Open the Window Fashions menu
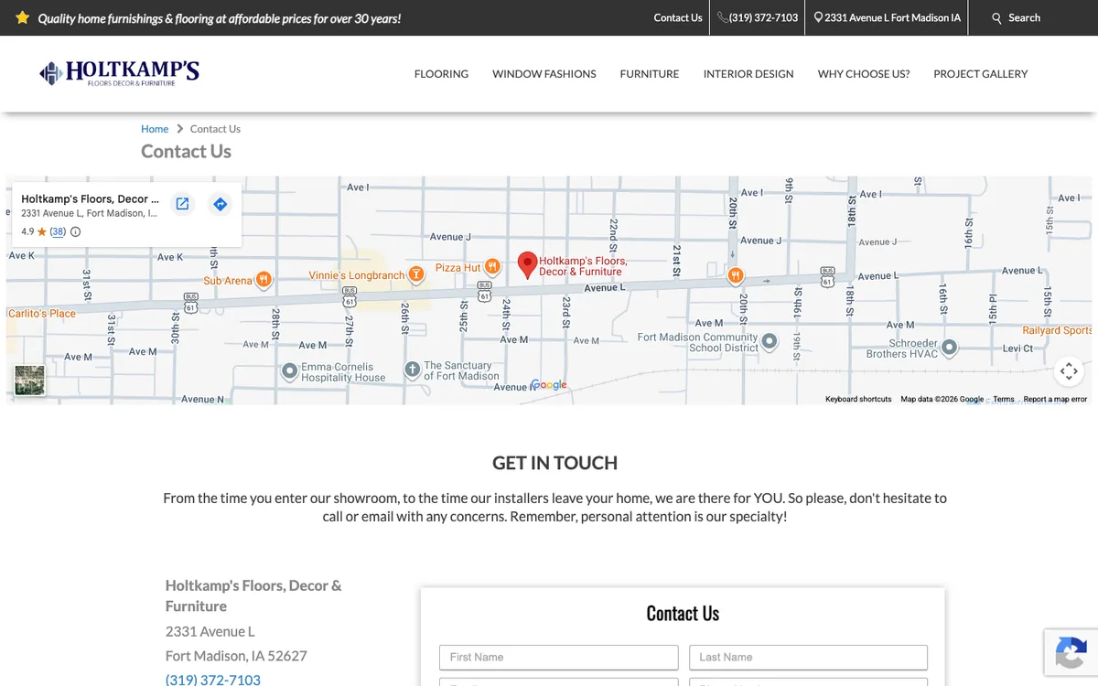This screenshot has width=1098, height=686. coord(544,74)
